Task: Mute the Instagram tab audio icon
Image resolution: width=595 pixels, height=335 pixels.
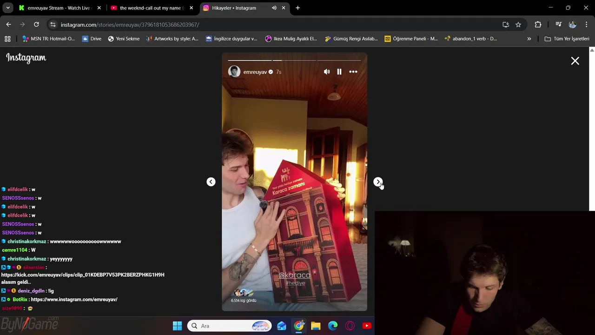Action: pos(274,8)
